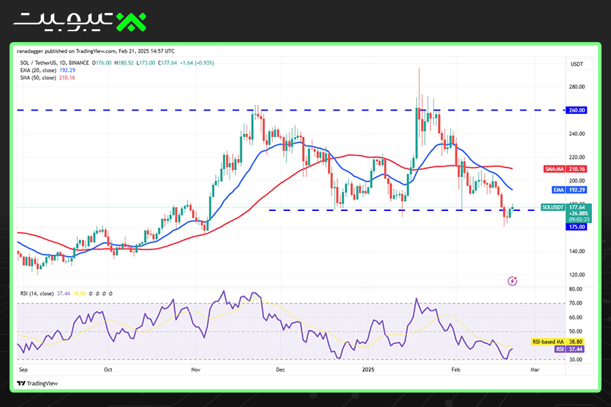Click the purple RSI 37.44 axis label

(x=570, y=349)
